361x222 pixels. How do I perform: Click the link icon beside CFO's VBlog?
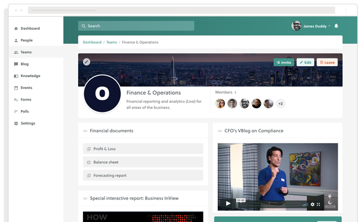tap(220, 131)
